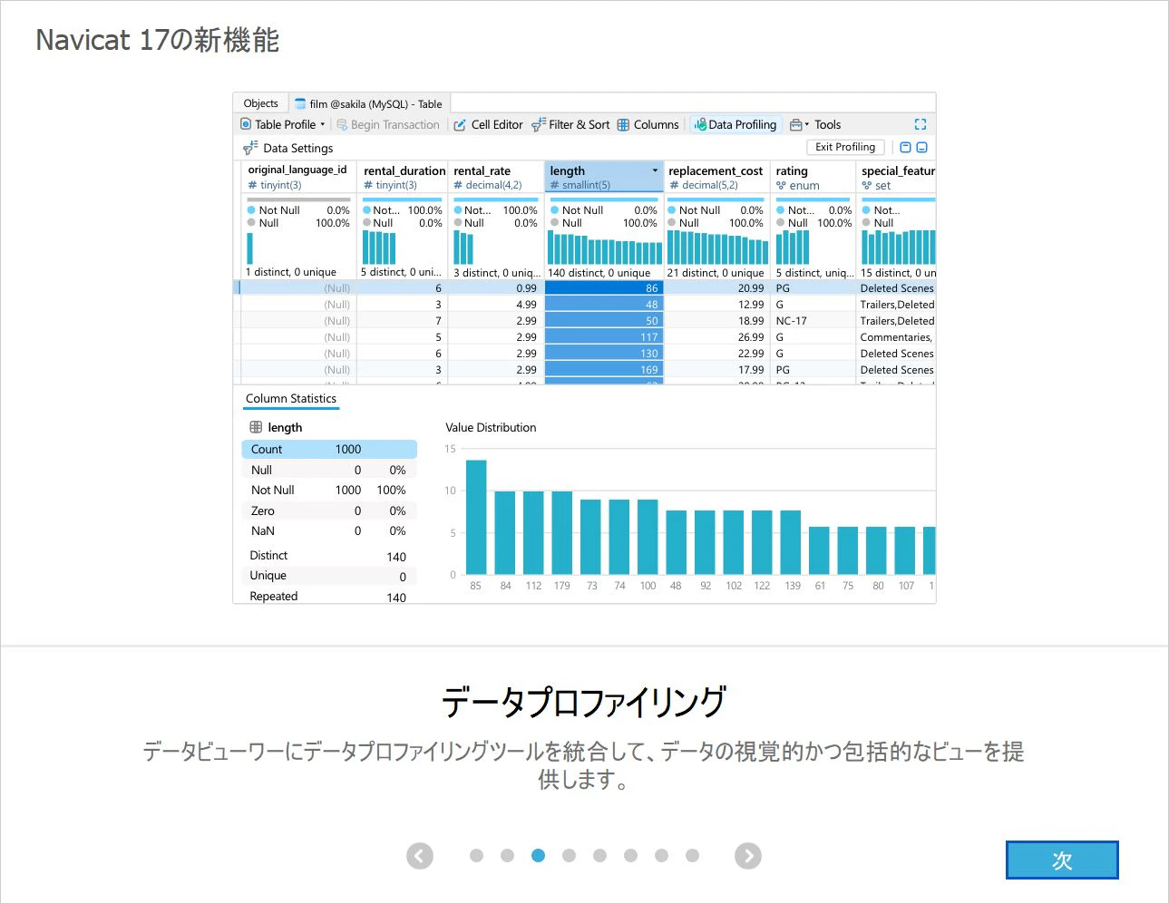1169x904 pixels.
Task: Click the length cell with value 86
Action: (x=604, y=287)
